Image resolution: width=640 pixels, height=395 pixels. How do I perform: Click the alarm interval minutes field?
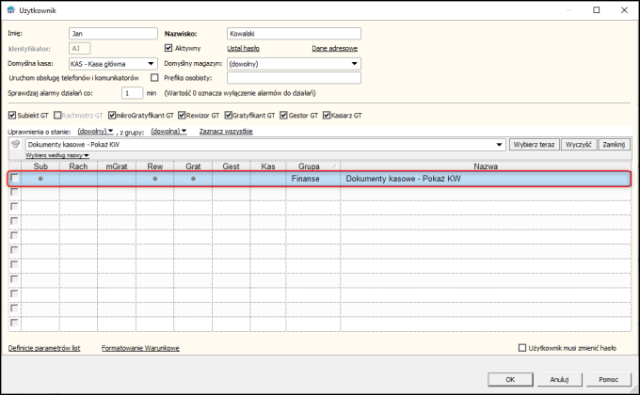pos(133,93)
